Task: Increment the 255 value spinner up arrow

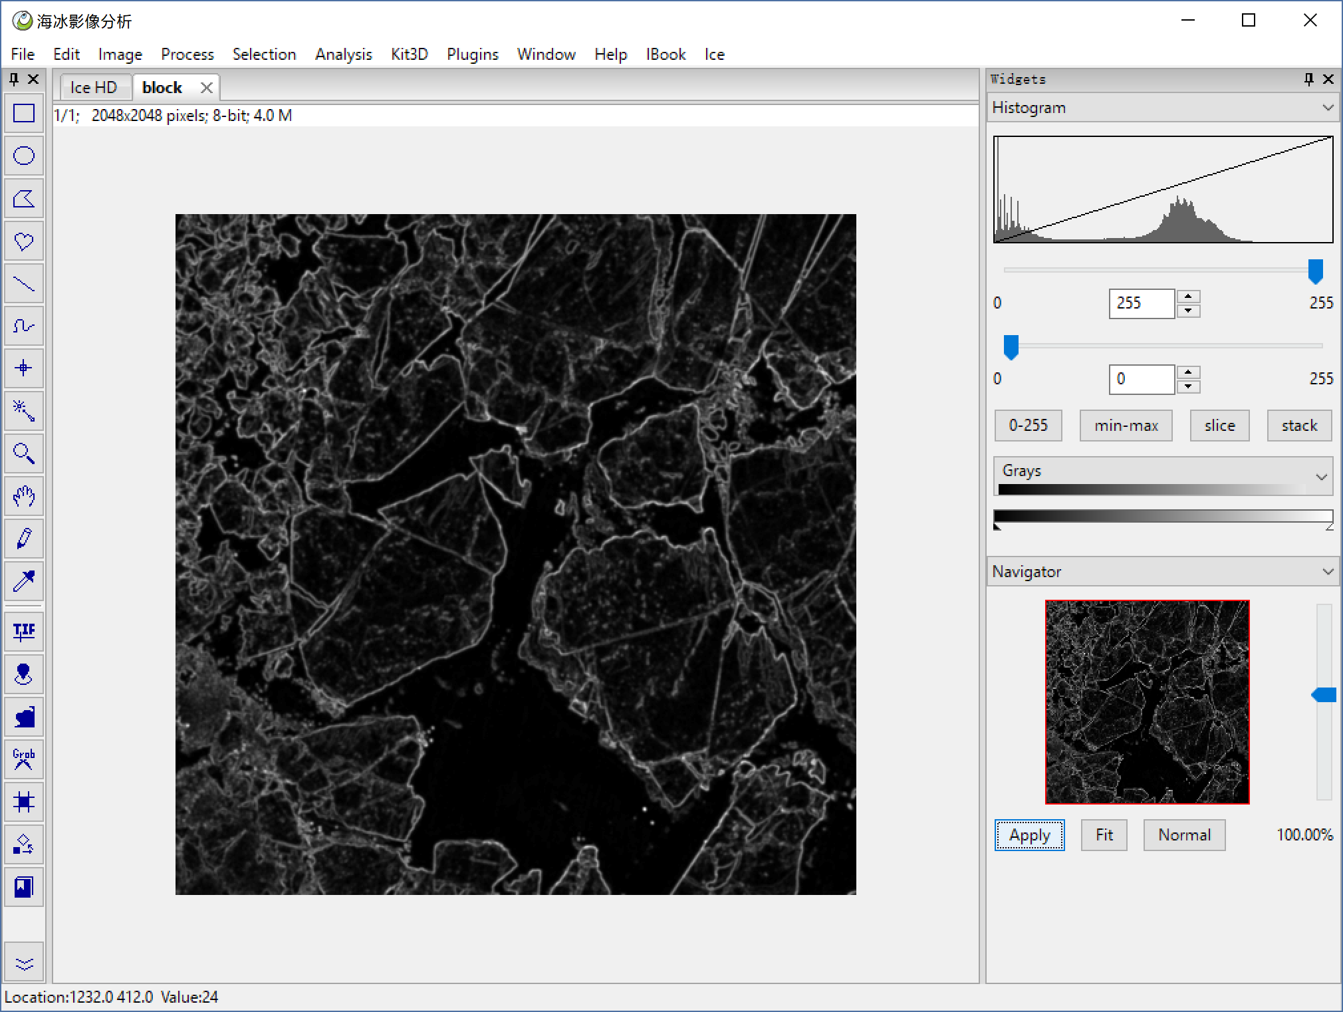Action: tap(1188, 297)
